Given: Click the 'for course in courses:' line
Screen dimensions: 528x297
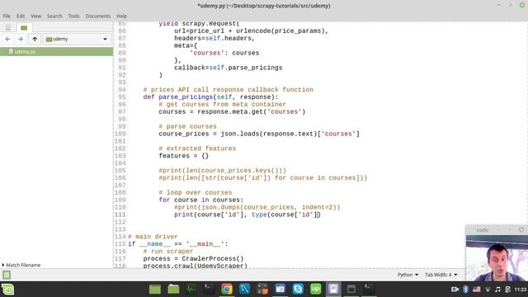Looking at the screenshot, I should point(201,200).
